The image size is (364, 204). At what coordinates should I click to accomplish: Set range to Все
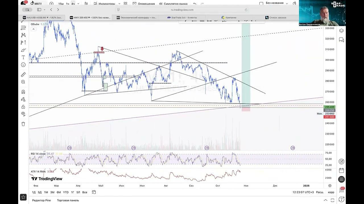(85, 192)
